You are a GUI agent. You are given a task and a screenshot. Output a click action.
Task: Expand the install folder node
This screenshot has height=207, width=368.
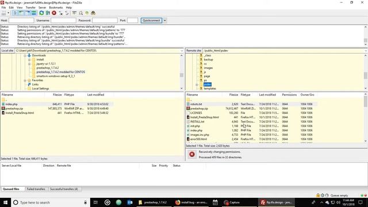29,60
